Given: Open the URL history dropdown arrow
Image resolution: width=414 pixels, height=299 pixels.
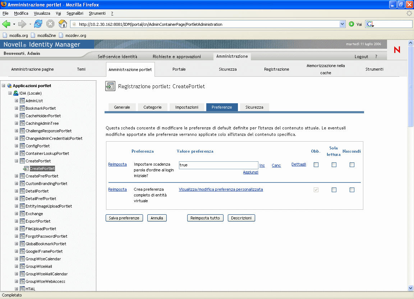Looking at the screenshot, I should click(x=342, y=24).
